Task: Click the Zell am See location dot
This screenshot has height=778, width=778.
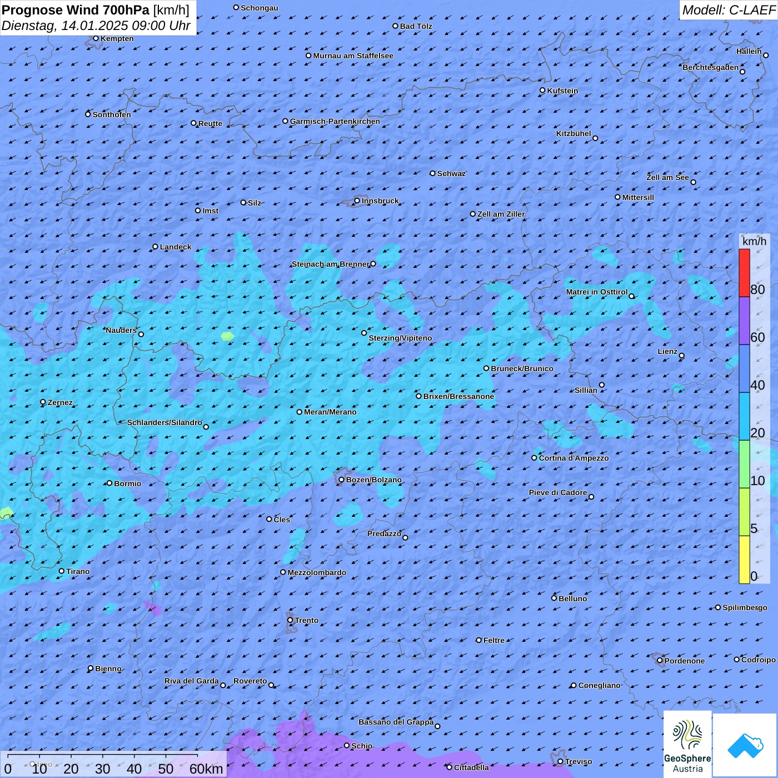Action: (693, 182)
